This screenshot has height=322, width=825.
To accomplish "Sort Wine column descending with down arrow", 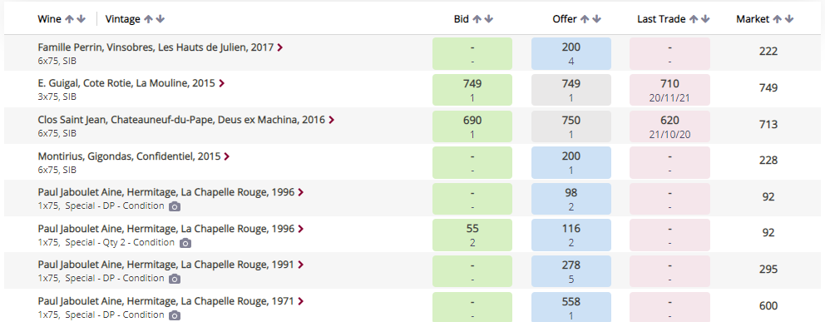I will click(81, 19).
